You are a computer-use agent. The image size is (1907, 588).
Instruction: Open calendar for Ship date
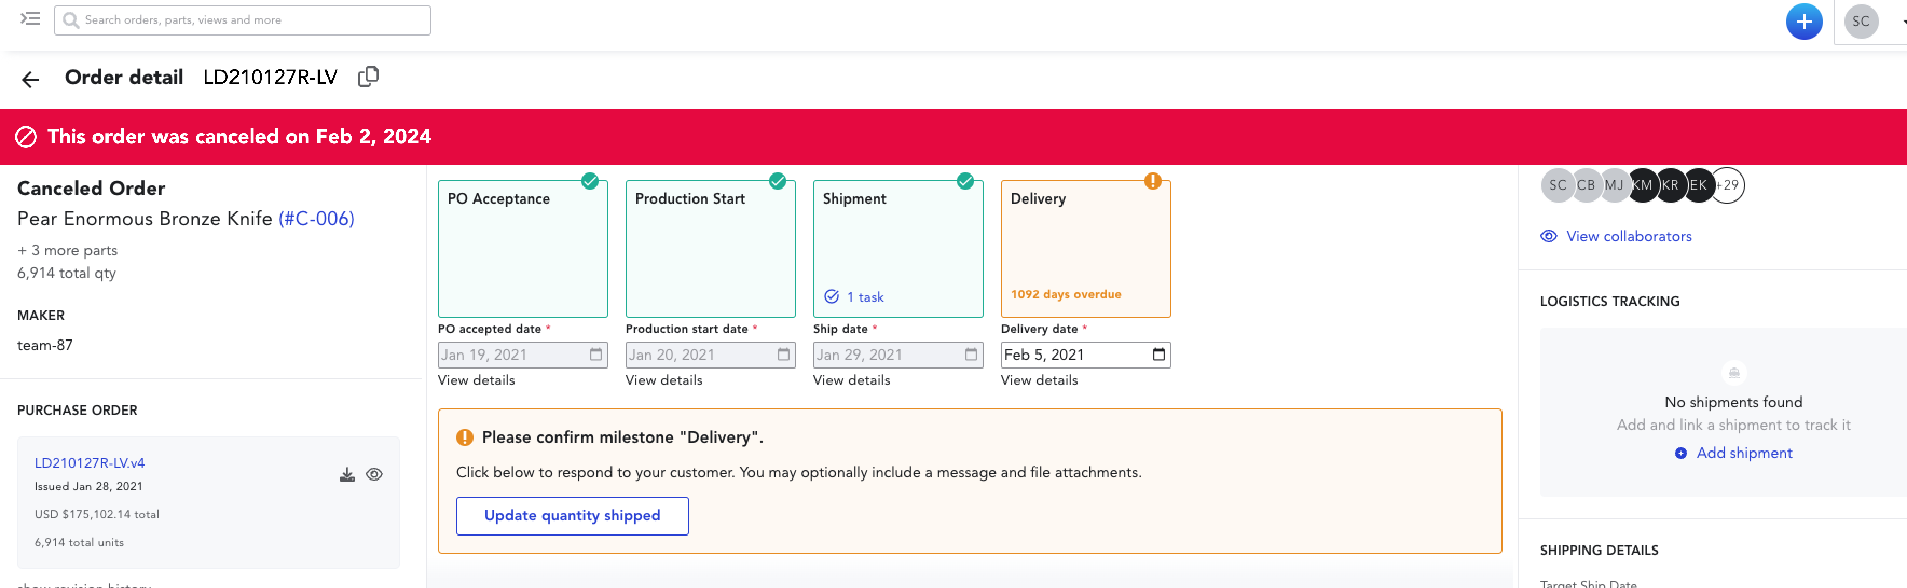[x=971, y=354]
